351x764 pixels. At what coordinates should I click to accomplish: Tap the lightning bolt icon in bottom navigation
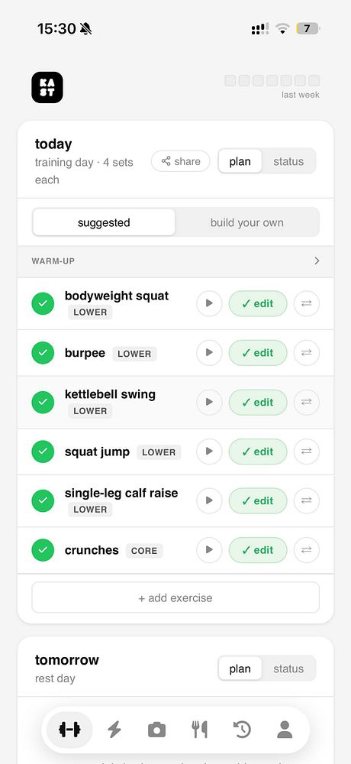[x=114, y=730]
